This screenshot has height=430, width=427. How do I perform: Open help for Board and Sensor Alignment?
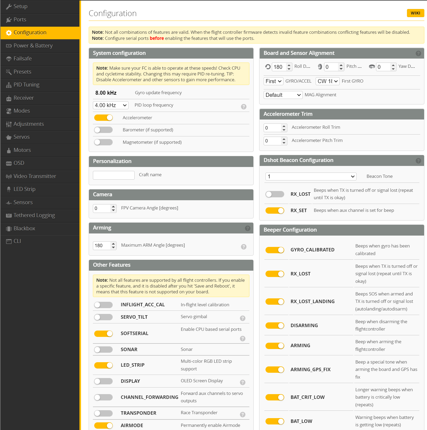[x=418, y=53]
